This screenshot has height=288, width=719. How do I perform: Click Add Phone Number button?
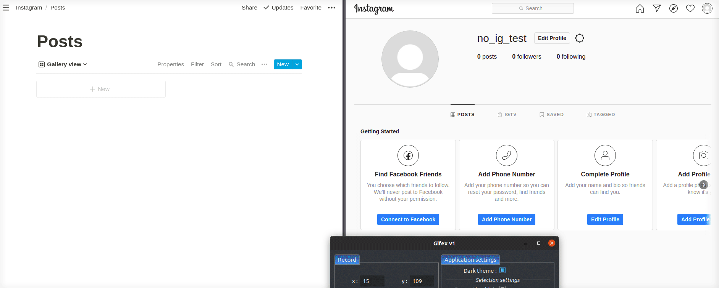pyautogui.click(x=507, y=219)
